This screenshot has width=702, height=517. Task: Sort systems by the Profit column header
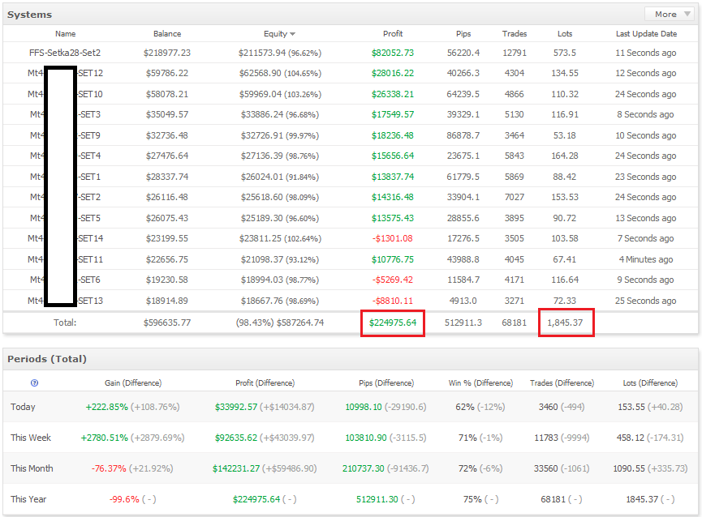tap(393, 34)
